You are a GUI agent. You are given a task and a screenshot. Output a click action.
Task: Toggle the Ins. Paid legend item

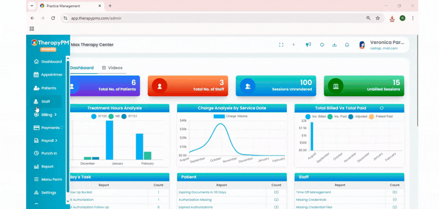point(337,116)
